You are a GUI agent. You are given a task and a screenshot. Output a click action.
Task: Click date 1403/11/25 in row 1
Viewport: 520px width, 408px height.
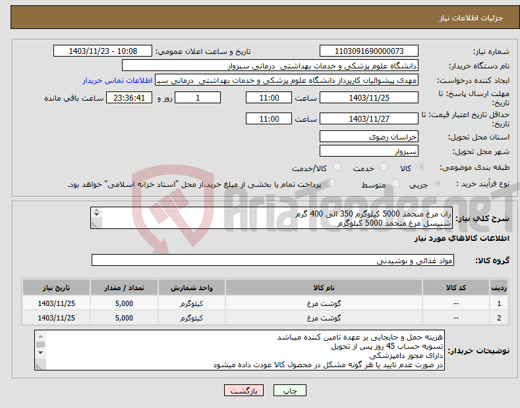[57, 303]
